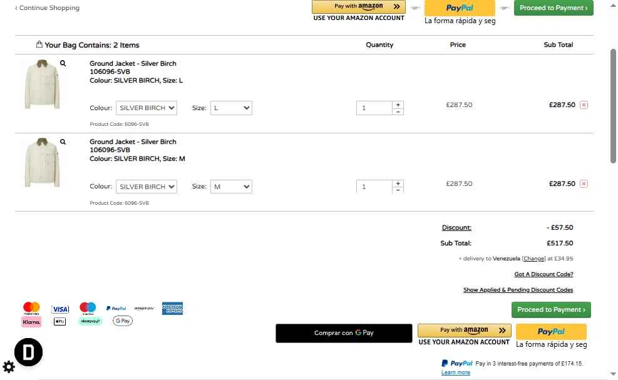
Task: Open the cookie settings gear icon
Action: coord(9,367)
